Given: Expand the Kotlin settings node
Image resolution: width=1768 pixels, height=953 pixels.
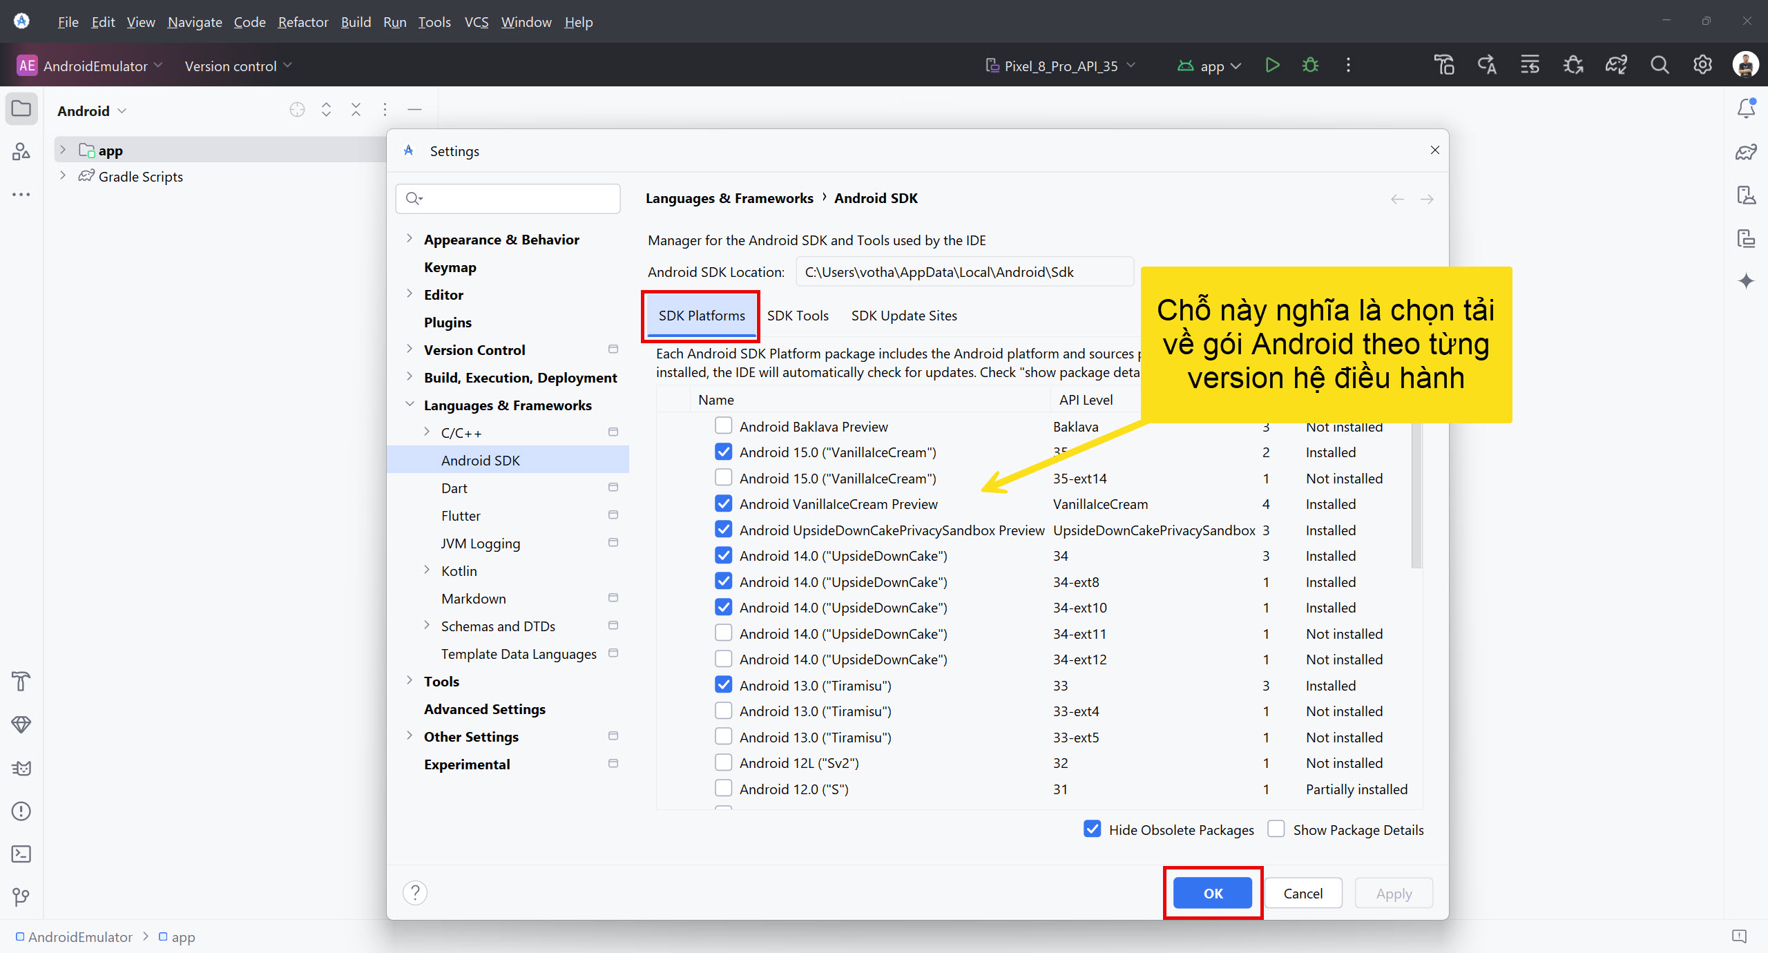Looking at the screenshot, I should coord(427,570).
